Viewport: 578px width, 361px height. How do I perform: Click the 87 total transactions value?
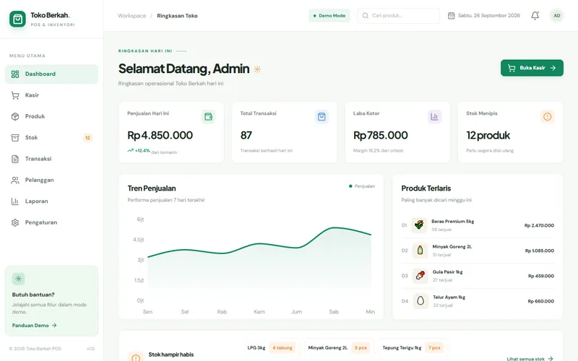246,136
